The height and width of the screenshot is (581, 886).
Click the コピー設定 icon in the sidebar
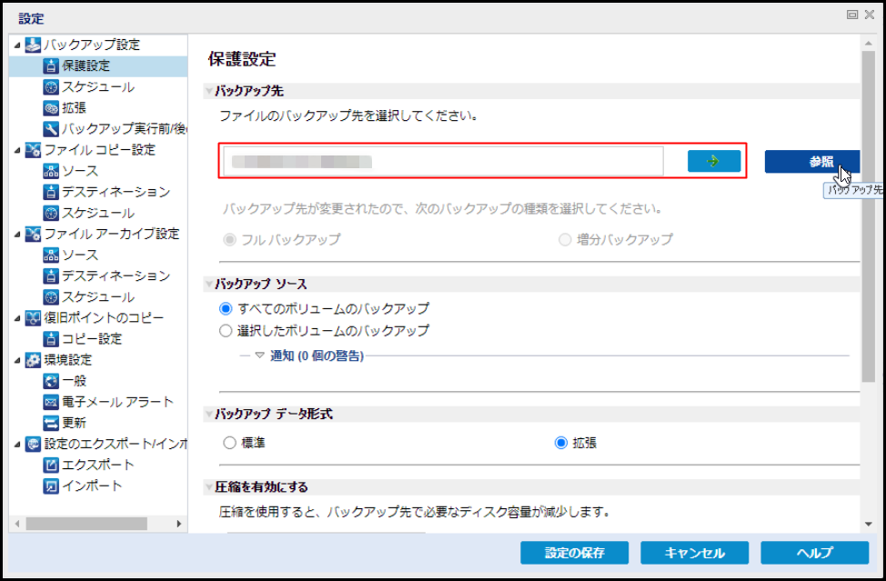tap(51, 339)
